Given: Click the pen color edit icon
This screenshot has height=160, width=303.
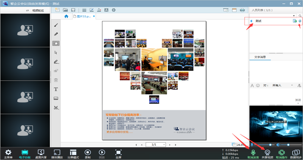Looking at the screenshot, I should point(92,10).
